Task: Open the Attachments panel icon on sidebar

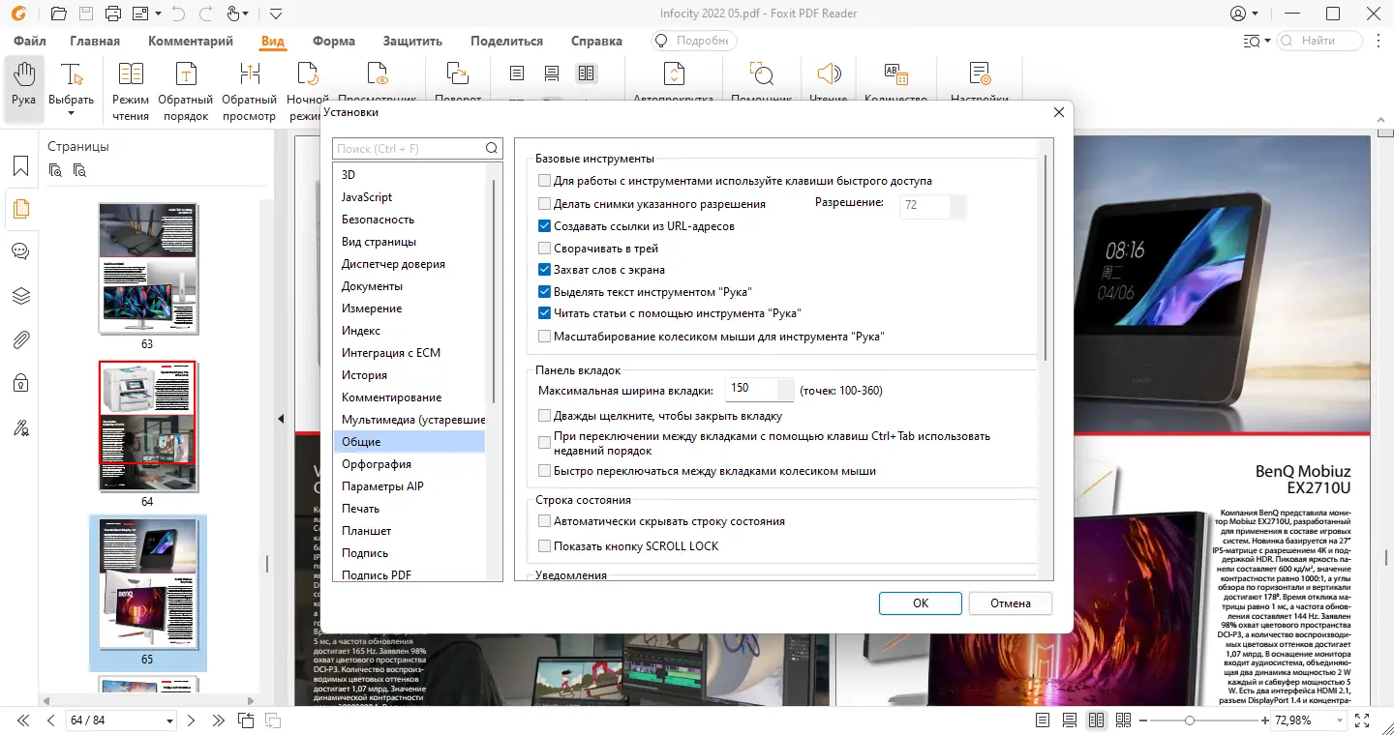Action: pyautogui.click(x=19, y=338)
